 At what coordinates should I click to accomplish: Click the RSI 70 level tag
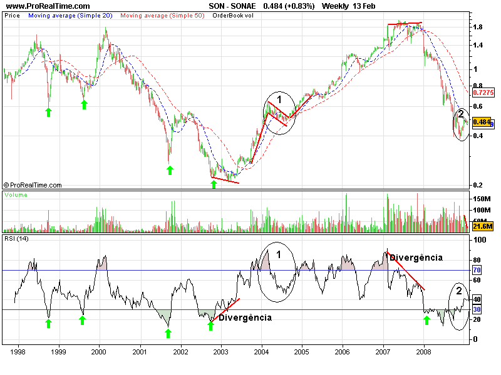tap(477, 270)
